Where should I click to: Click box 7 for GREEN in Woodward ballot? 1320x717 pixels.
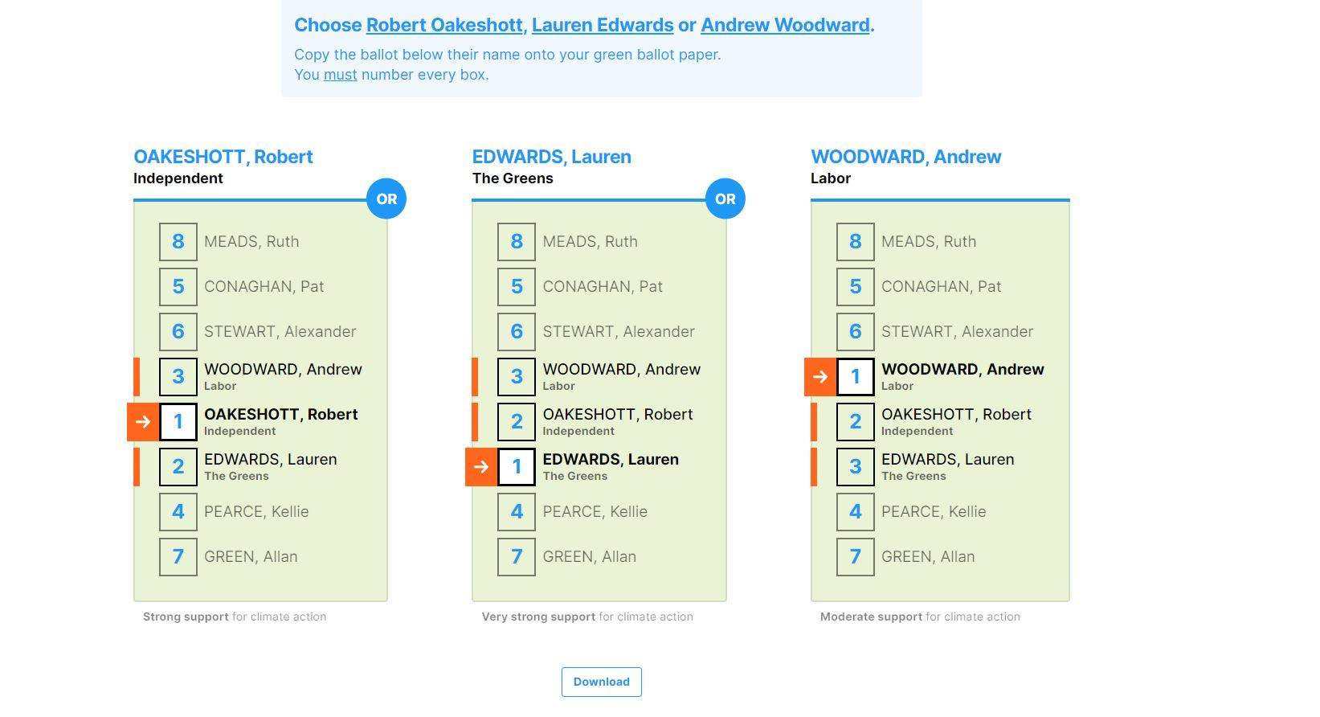point(856,557)
